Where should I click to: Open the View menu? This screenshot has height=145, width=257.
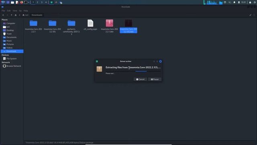tap(15, 11)
